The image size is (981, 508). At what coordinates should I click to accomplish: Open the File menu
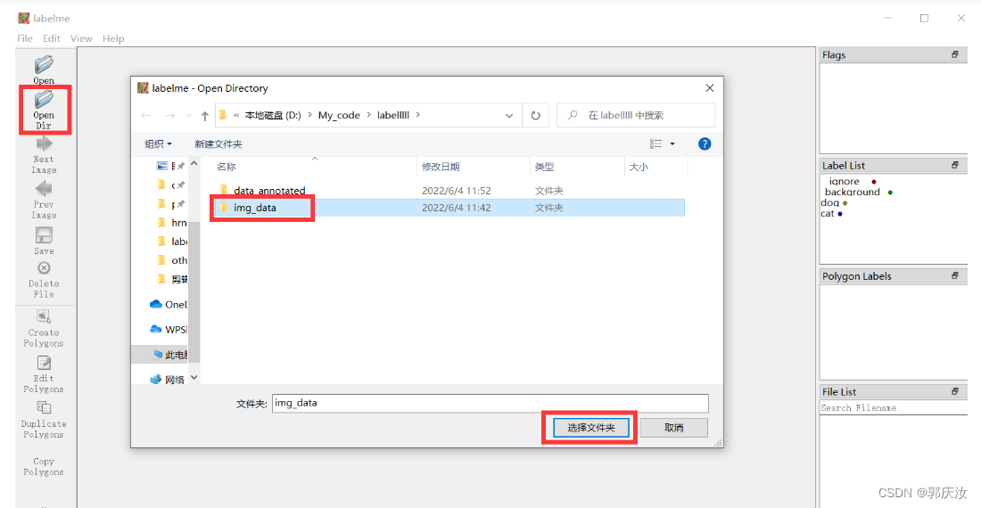[x=25, y=38]
